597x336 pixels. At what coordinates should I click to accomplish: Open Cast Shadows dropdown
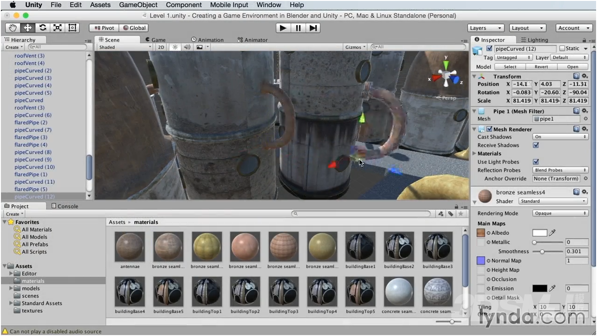click(560, 137)
